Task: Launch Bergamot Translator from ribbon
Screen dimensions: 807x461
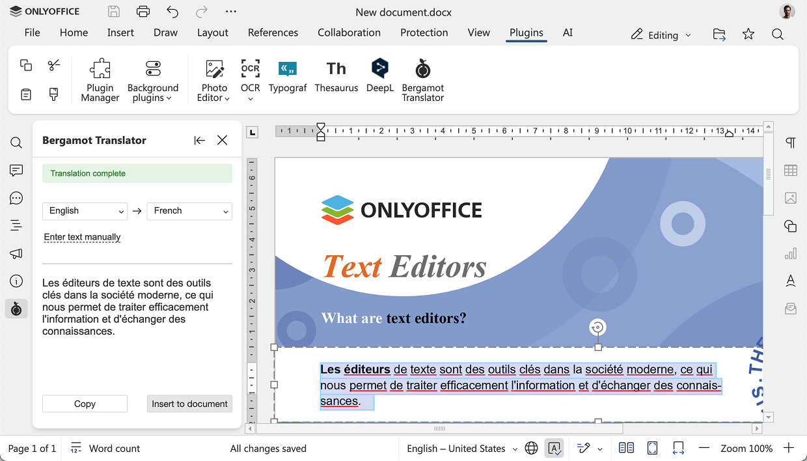Action: 423,80
